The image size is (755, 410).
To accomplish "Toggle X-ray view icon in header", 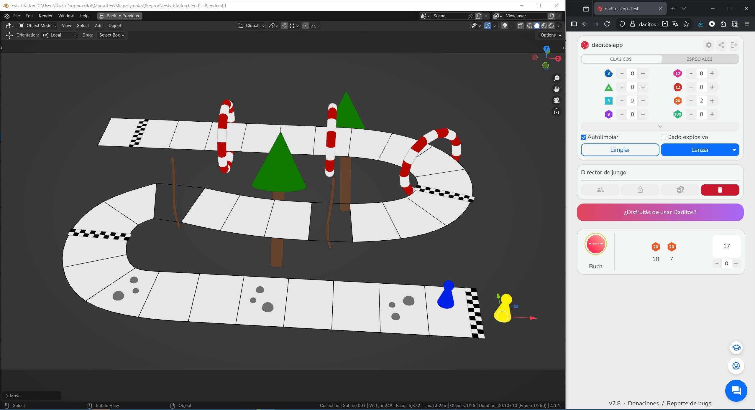I will click(x=521, y=26).
